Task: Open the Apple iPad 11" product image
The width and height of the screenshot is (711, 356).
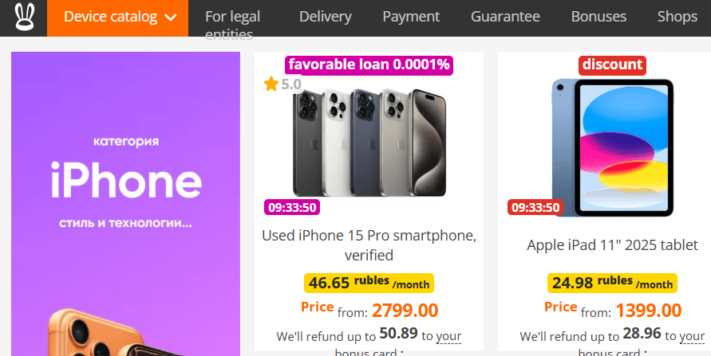Action: [x=613, y=147]
